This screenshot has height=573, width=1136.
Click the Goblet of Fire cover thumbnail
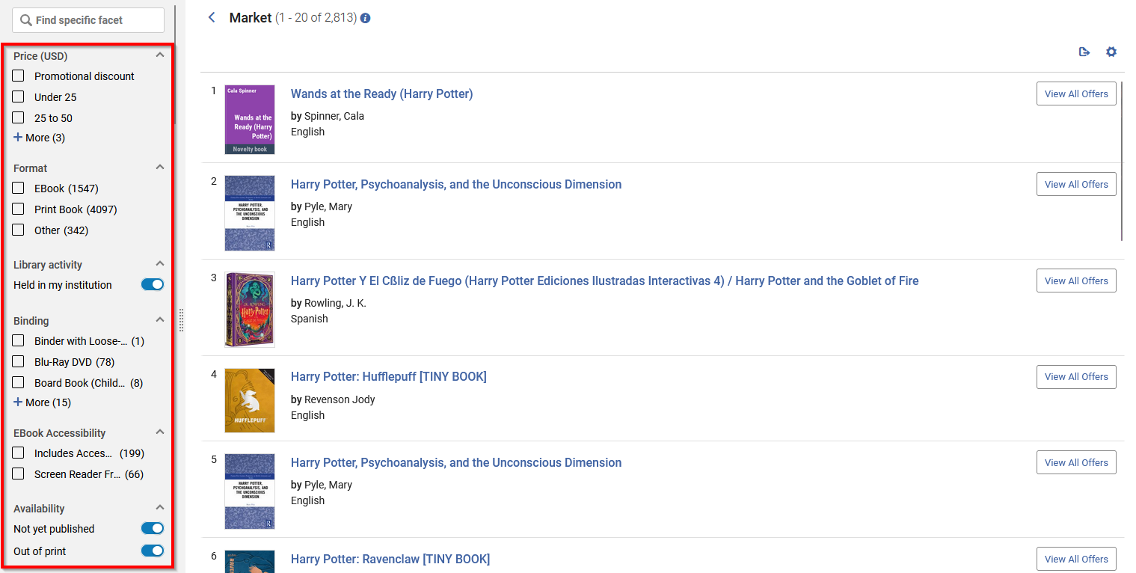pyautogui.click(x=250, y=310)
